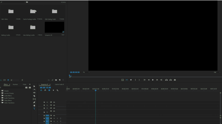
Task: Click the Find magnifier in Project panel footer
Action: [x=52, y=80]
